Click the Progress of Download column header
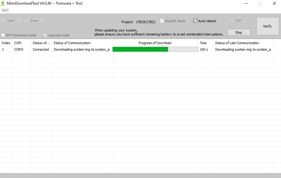The width and height of the screenshot is (281, 178). [x=155, y=43]
